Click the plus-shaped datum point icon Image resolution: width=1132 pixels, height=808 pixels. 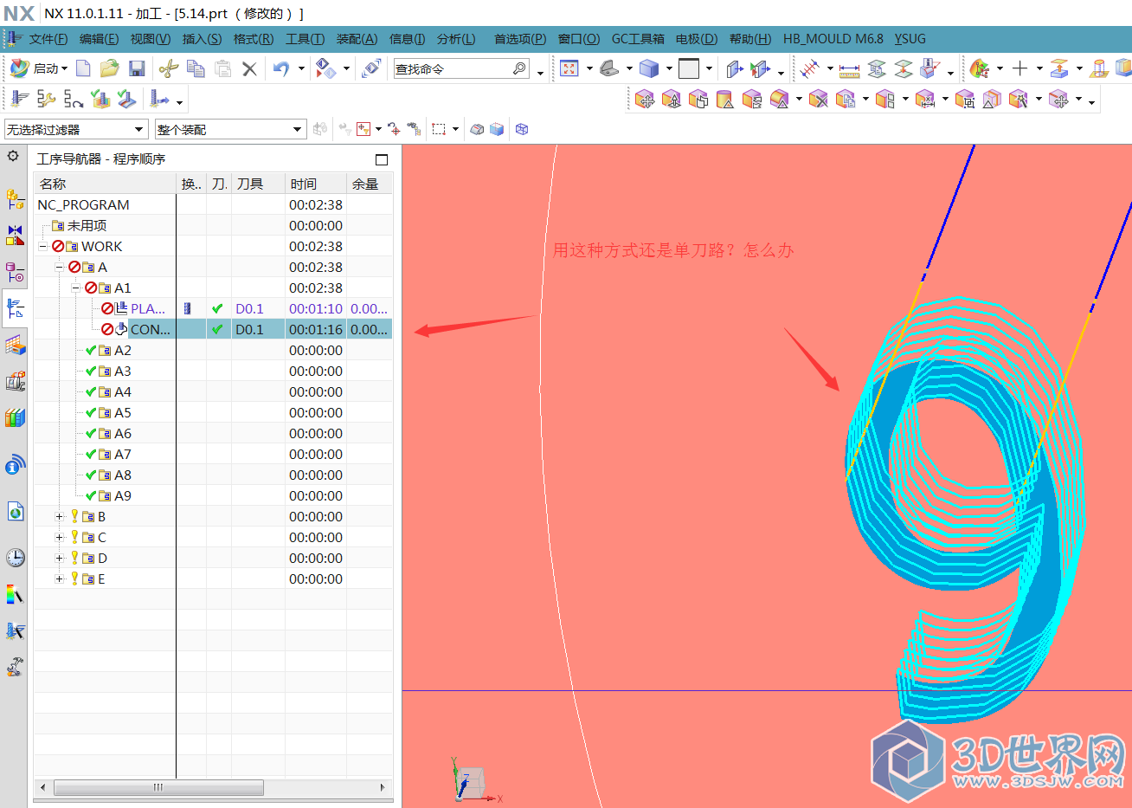pyautogui.click(x=1020, y=68)
